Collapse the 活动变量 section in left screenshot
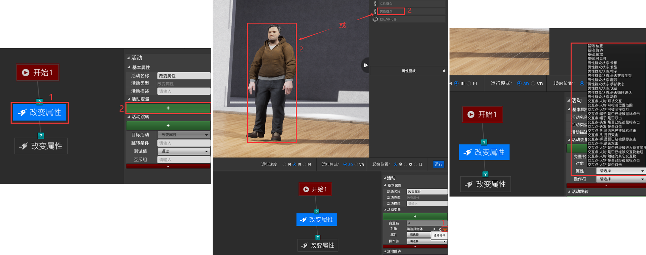646x255 pixels. [x=129, y=99]
